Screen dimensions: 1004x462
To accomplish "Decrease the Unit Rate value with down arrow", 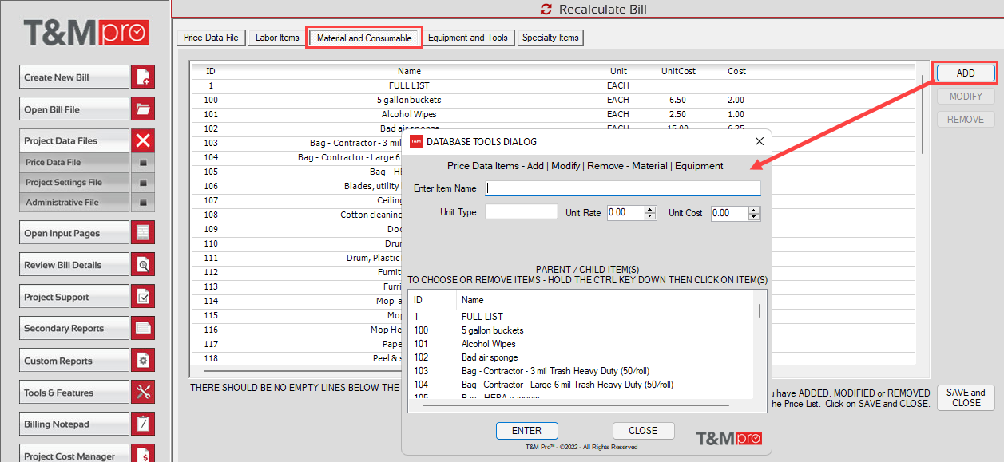I will pyautogui.click(x=650, y=216).
